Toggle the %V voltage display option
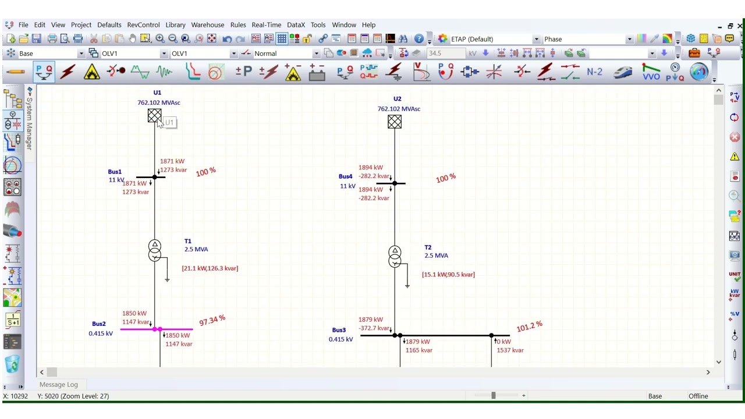The image size is (745, 419). pos(735,315)
